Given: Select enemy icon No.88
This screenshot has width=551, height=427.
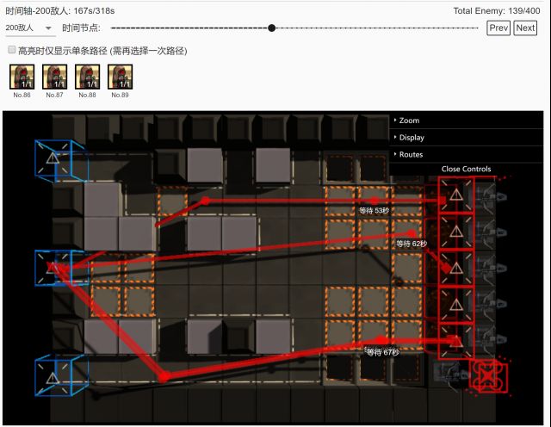Looking at the screenshot, I should pyautogui.click(x=87, y=77).
